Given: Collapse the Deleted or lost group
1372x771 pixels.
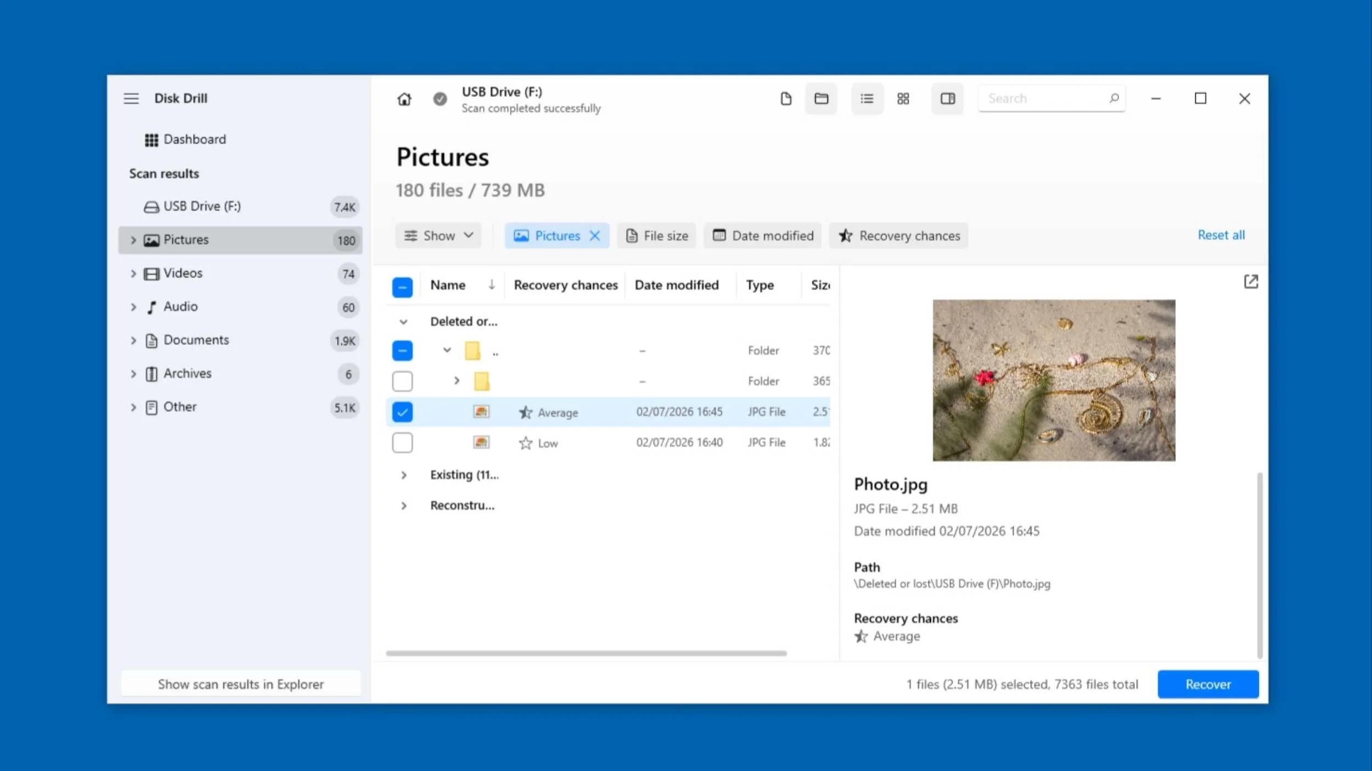Looking at the screenshot, I should (403, 322).
